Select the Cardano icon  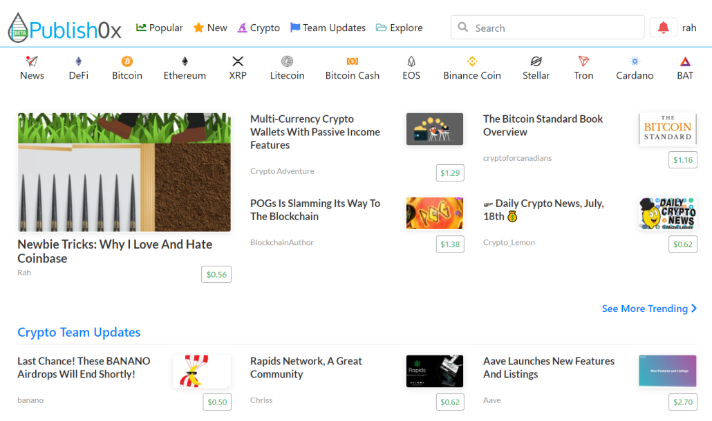635,61
